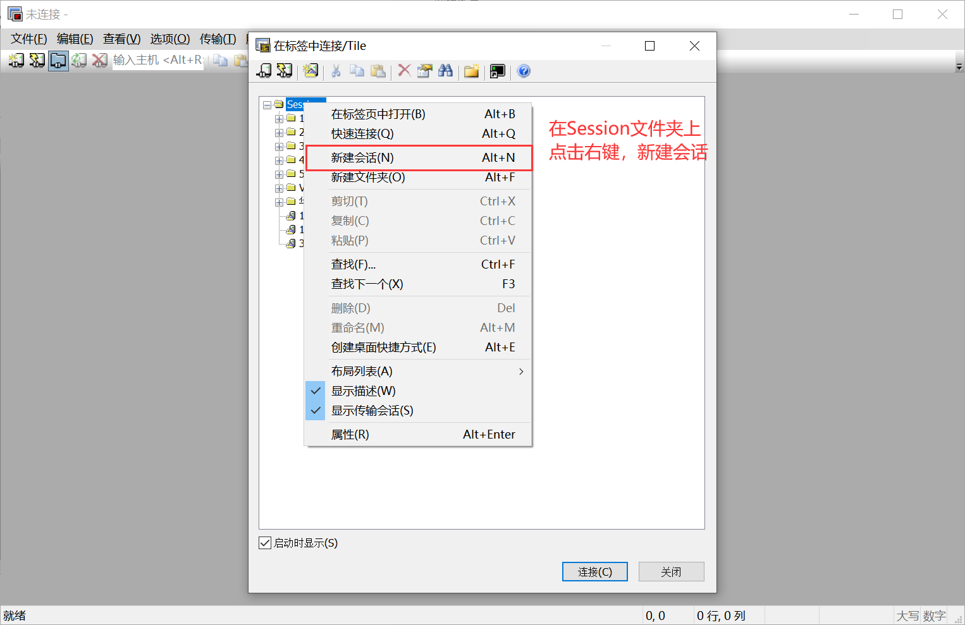965x625 pixels.
Task: Choose 在标签页中打开(B) from the context menu
Action: coord(418,114)
